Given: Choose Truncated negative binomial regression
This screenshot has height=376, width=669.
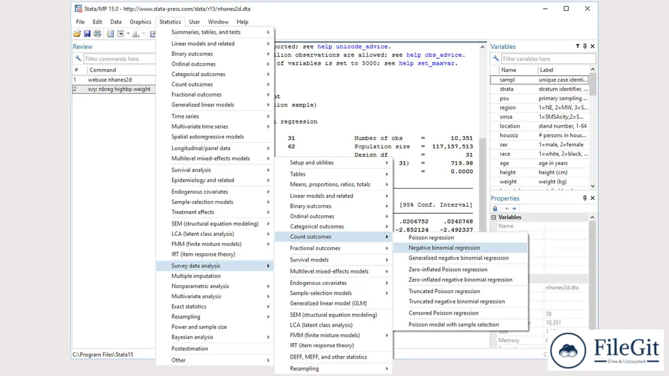Looking at the screenshot, I should pyautogui.click(x=460, y=301).
